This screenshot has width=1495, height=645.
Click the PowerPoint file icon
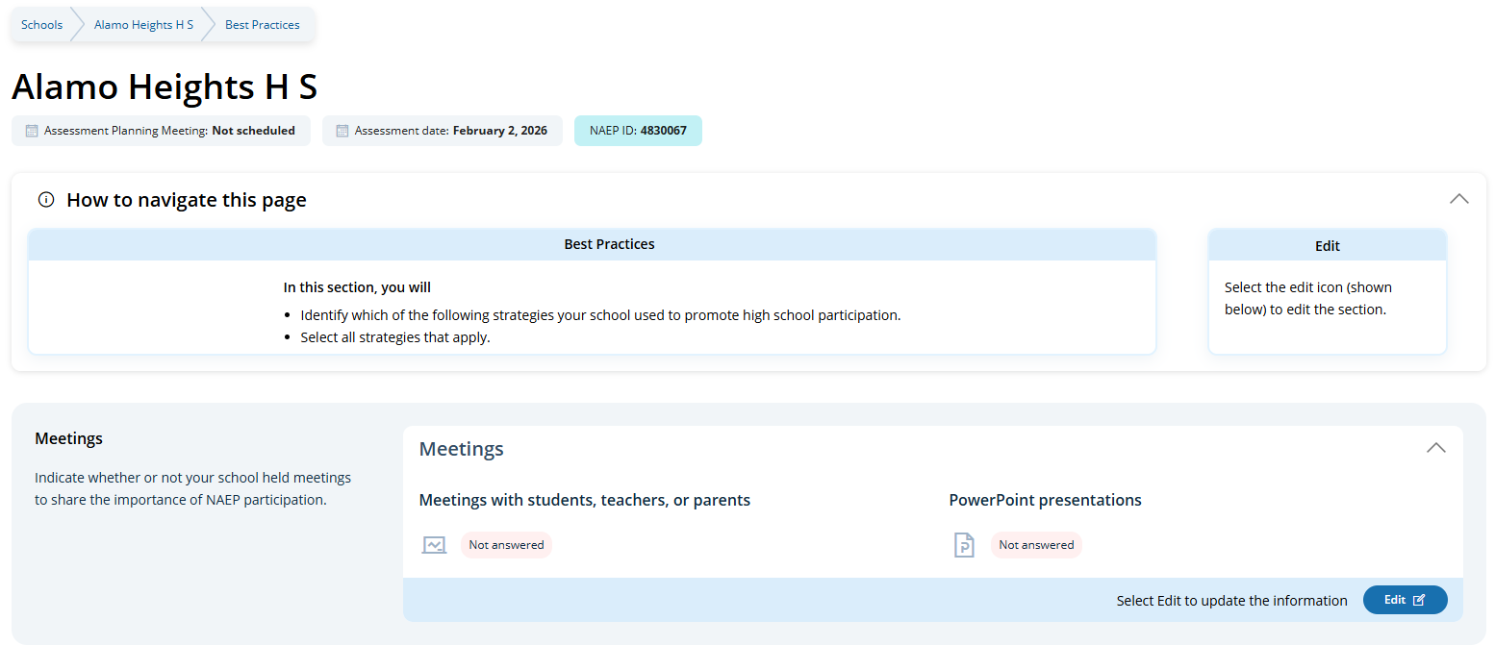click(964, 545)
